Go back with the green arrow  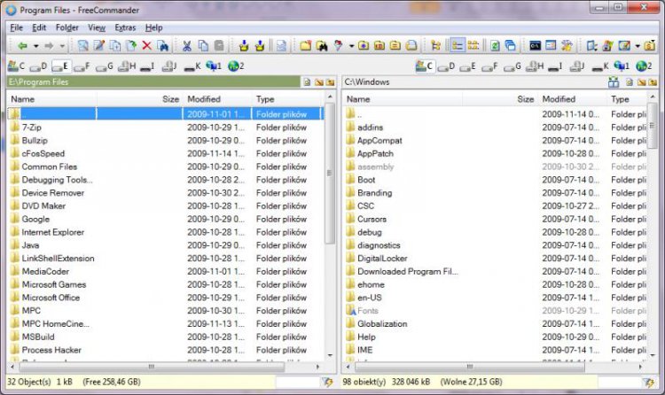pyautogui.click(x=22, y=46)
